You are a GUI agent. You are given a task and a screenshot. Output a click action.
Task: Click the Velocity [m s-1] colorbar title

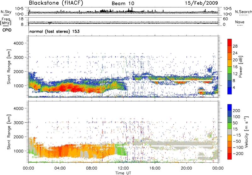pos(247,132)
